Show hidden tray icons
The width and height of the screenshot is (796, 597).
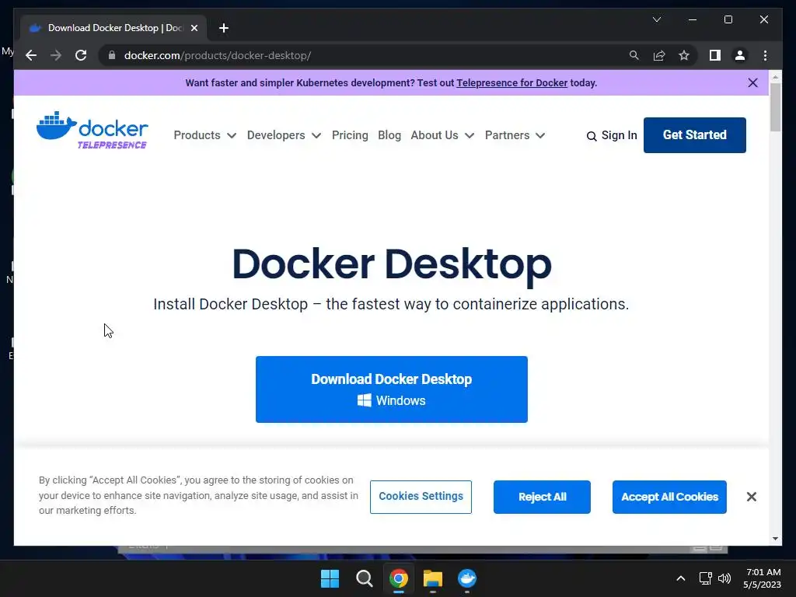(681, 578)
